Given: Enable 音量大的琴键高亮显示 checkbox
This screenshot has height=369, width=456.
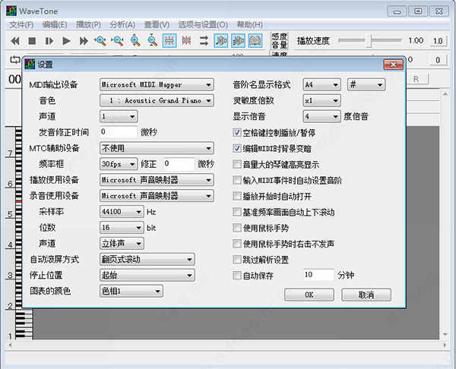Looking at the screenshot, I should pos(236,165).
